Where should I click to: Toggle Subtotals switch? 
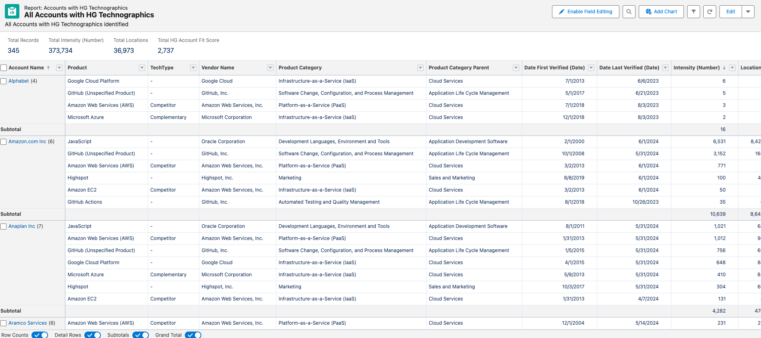coord(141,335)
